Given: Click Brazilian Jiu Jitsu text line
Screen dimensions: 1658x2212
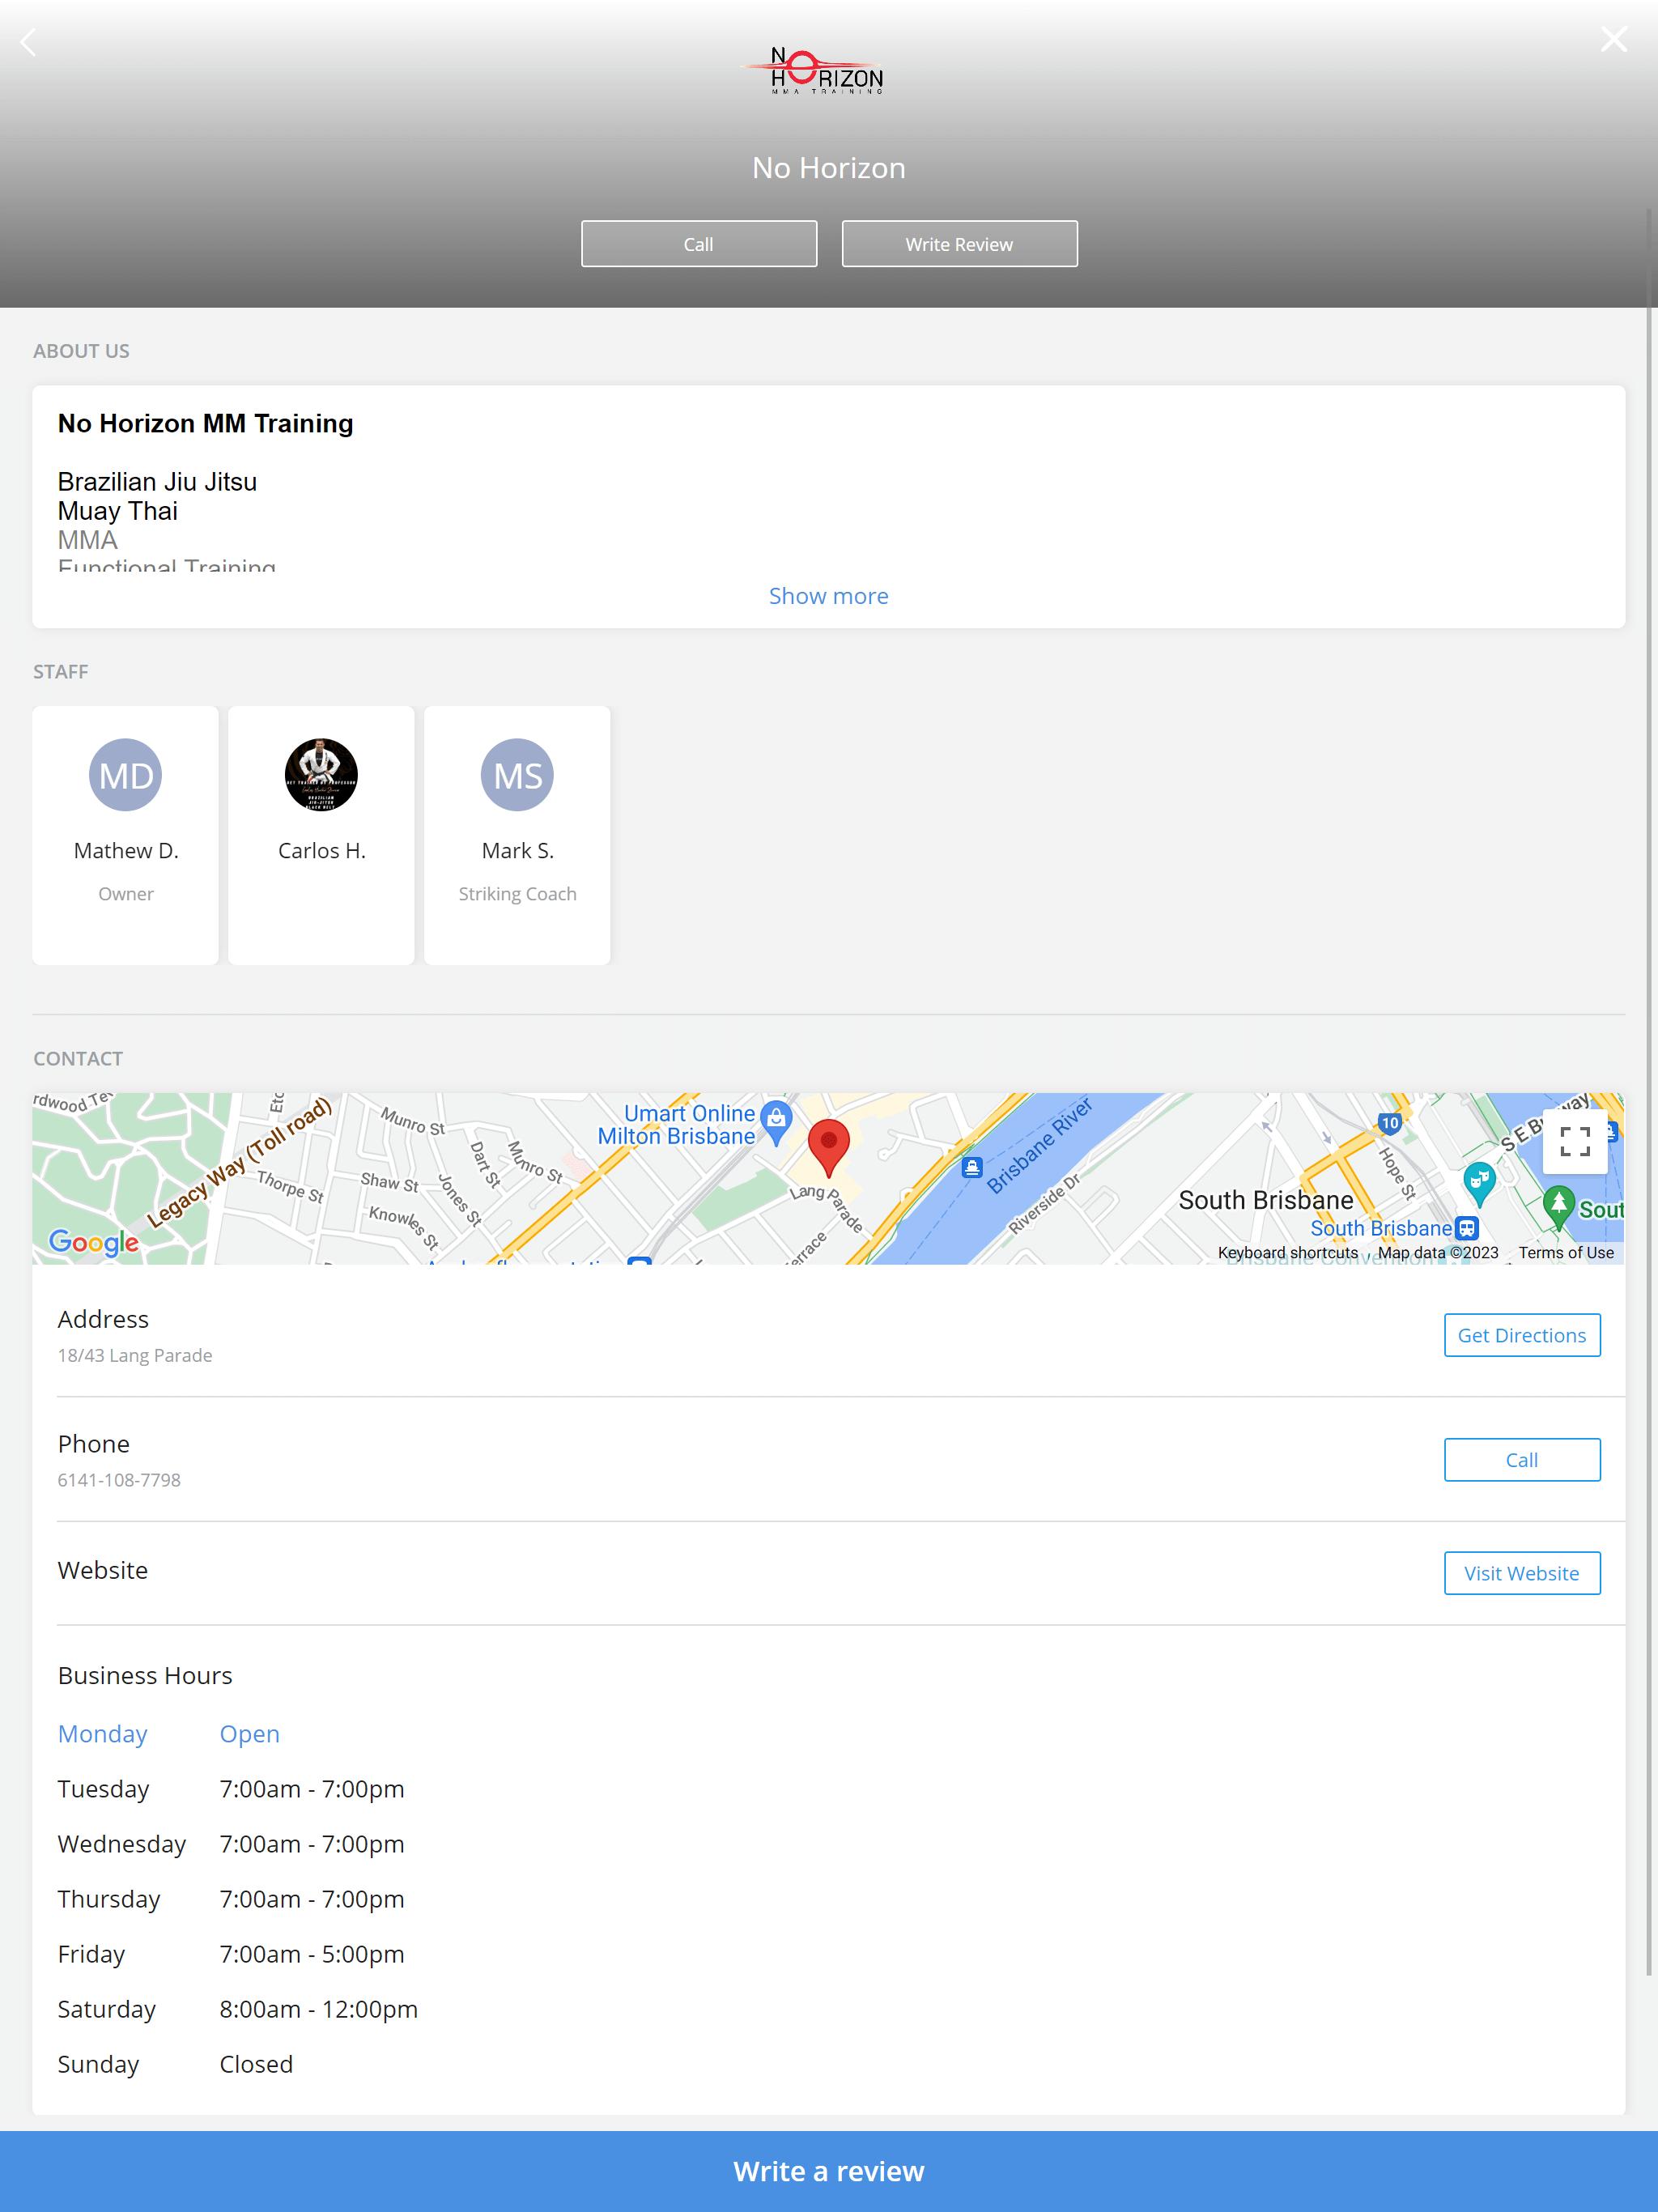Looking at the screenshot, I should (157, 482).
